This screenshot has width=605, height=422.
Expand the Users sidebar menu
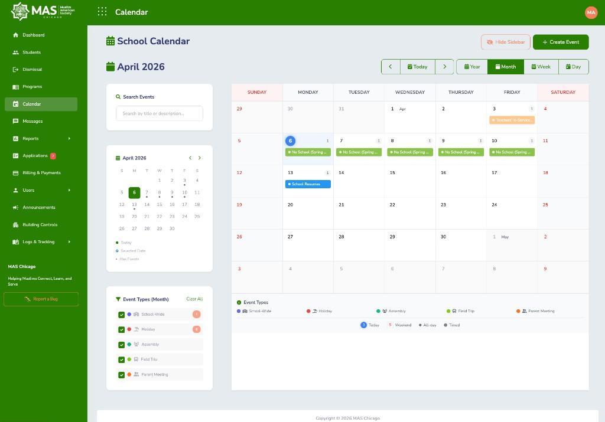(29, 190)
